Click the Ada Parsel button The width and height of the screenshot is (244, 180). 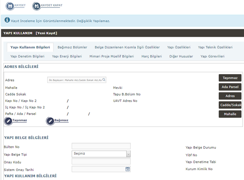pos(230,87)
